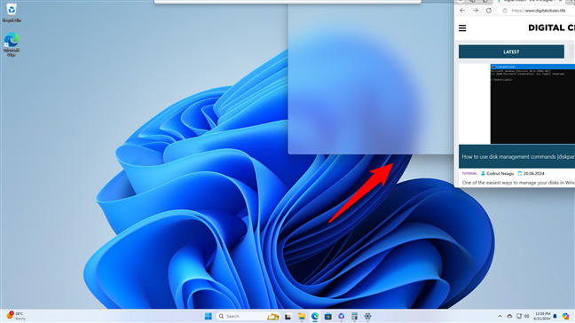Open the Command Prompt article thumbnail
The height and width of the screenshot is (323, 575).
click(532, 104)
